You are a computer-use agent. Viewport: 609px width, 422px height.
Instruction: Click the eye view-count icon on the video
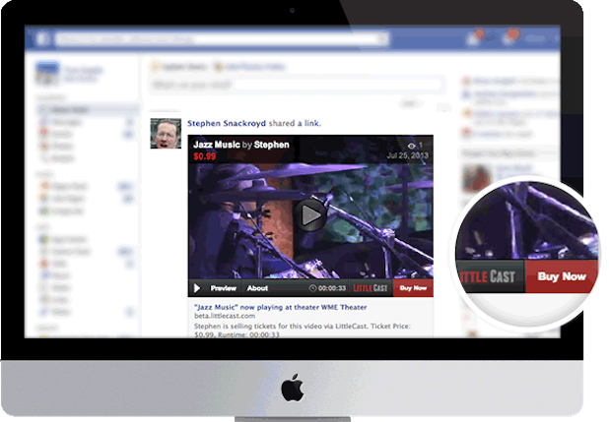[412, 145]
